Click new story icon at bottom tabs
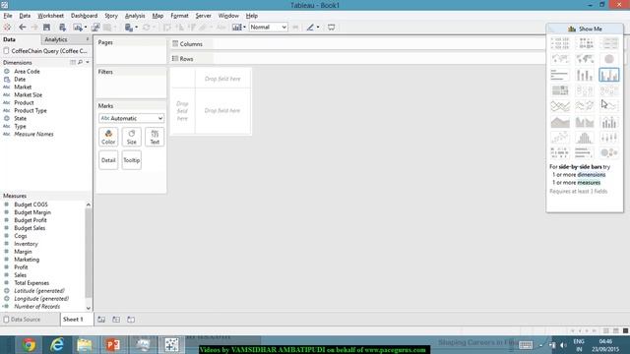 pyautogui.click(x=131, y=320)
